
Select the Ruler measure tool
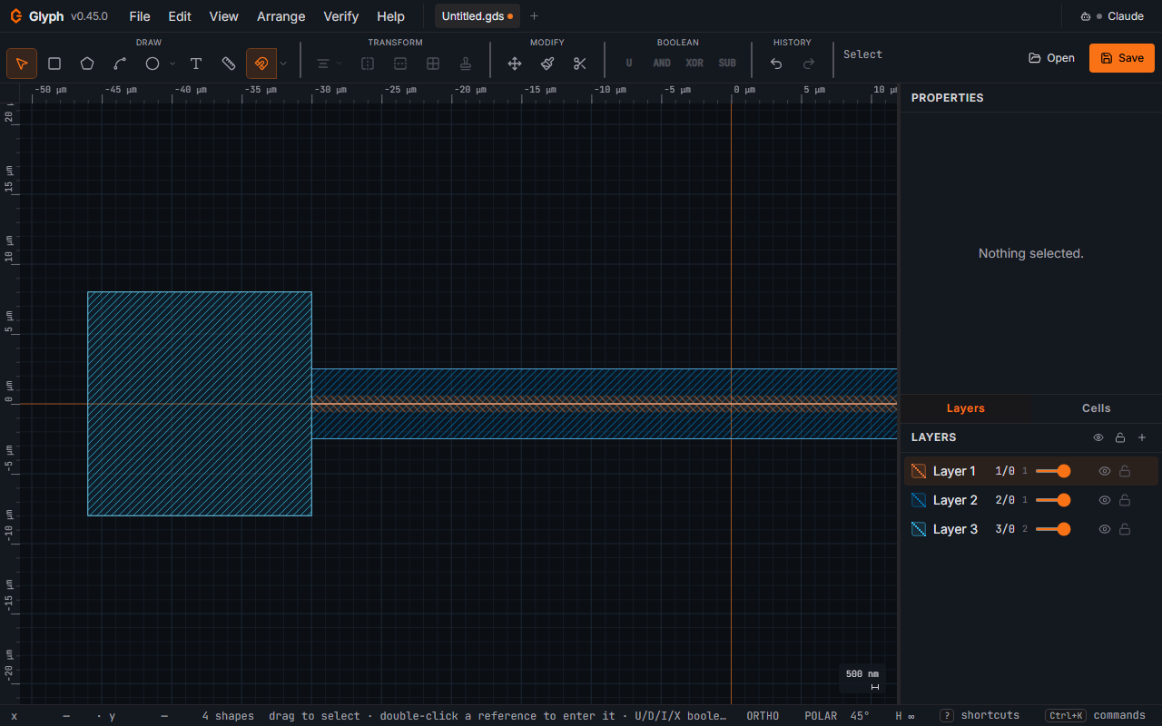pos(229,64)
